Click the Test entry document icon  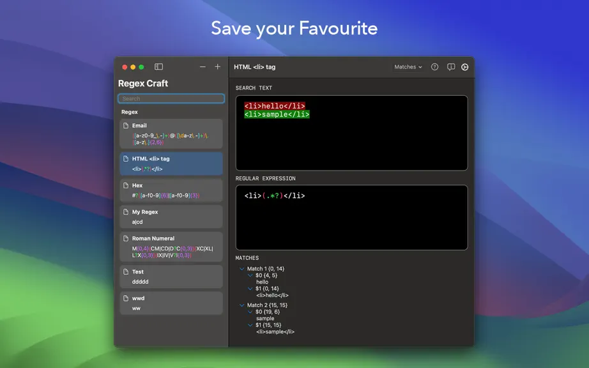(x=126, y=272)
